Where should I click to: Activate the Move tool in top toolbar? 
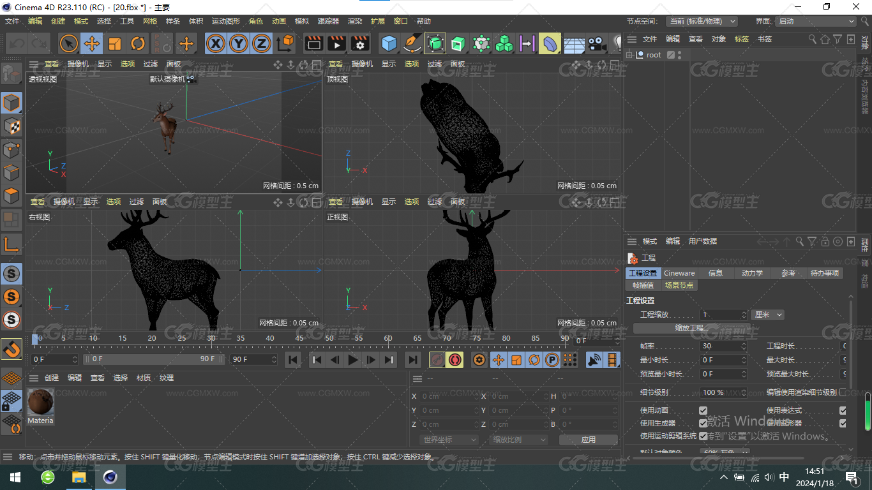[92, 43]
